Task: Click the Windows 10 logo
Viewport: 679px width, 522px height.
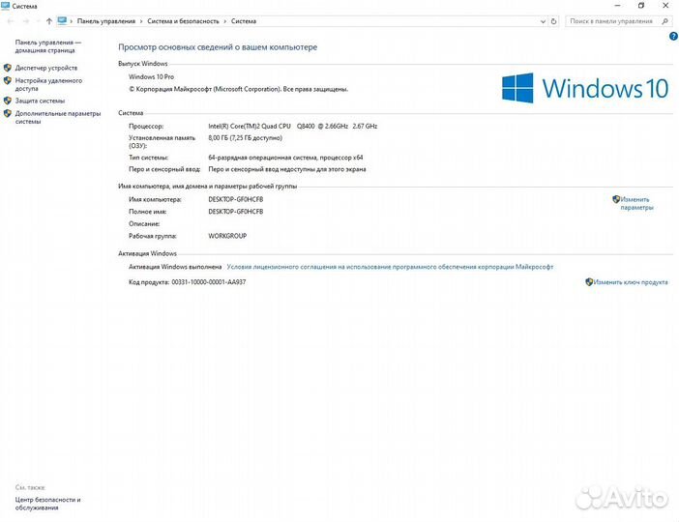Action: (x=585, y=88)
